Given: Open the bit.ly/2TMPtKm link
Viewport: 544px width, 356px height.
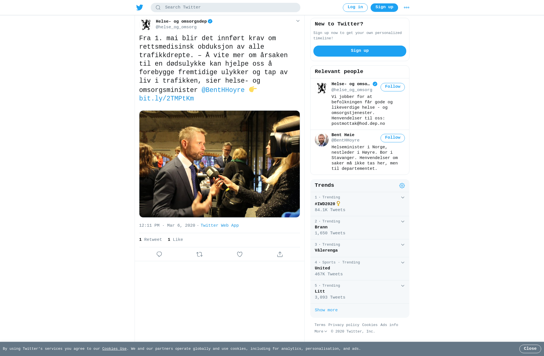Looking at the screenshot, I should [167, 98].
